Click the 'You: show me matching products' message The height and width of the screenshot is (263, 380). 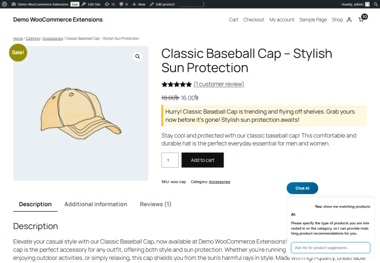point(342,206)
